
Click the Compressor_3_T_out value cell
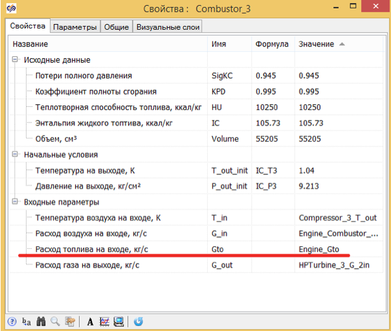tap(338, 218)
